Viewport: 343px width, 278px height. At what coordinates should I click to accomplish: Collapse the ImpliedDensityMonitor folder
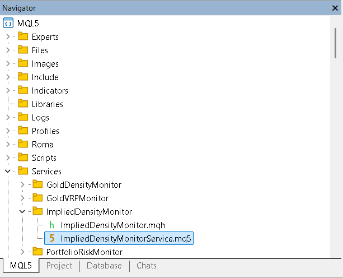(x=22, y=212)
